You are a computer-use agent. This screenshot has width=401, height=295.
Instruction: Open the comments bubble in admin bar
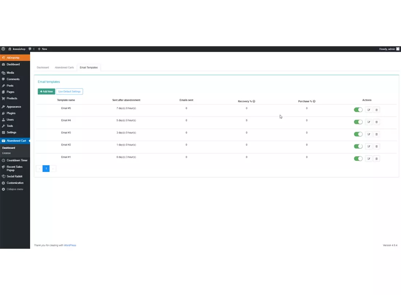pyautogui.click(x=31, y=49)
